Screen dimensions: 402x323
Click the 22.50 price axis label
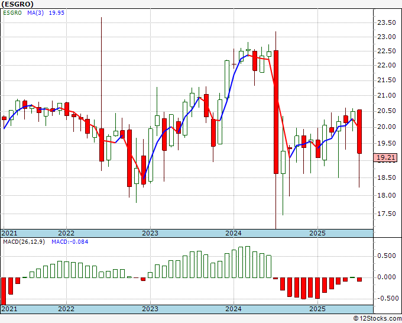click(x=387, y=51)
